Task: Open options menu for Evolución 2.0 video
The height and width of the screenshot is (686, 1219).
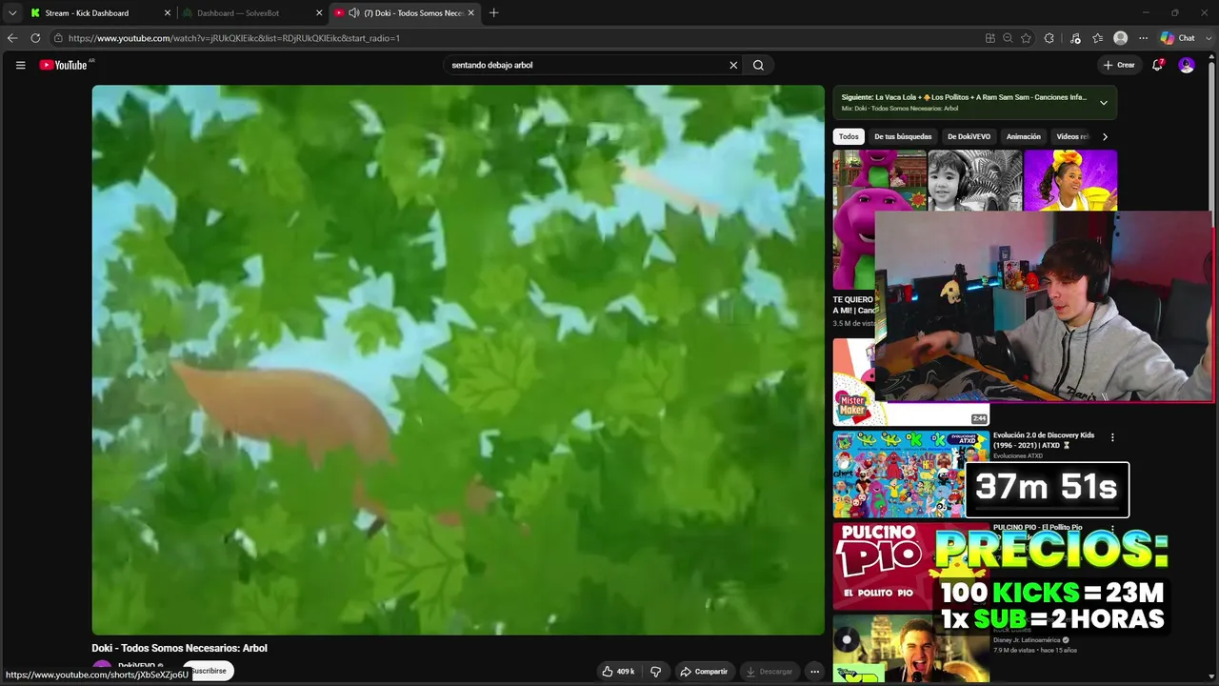Action: [x=1112, y=437]
